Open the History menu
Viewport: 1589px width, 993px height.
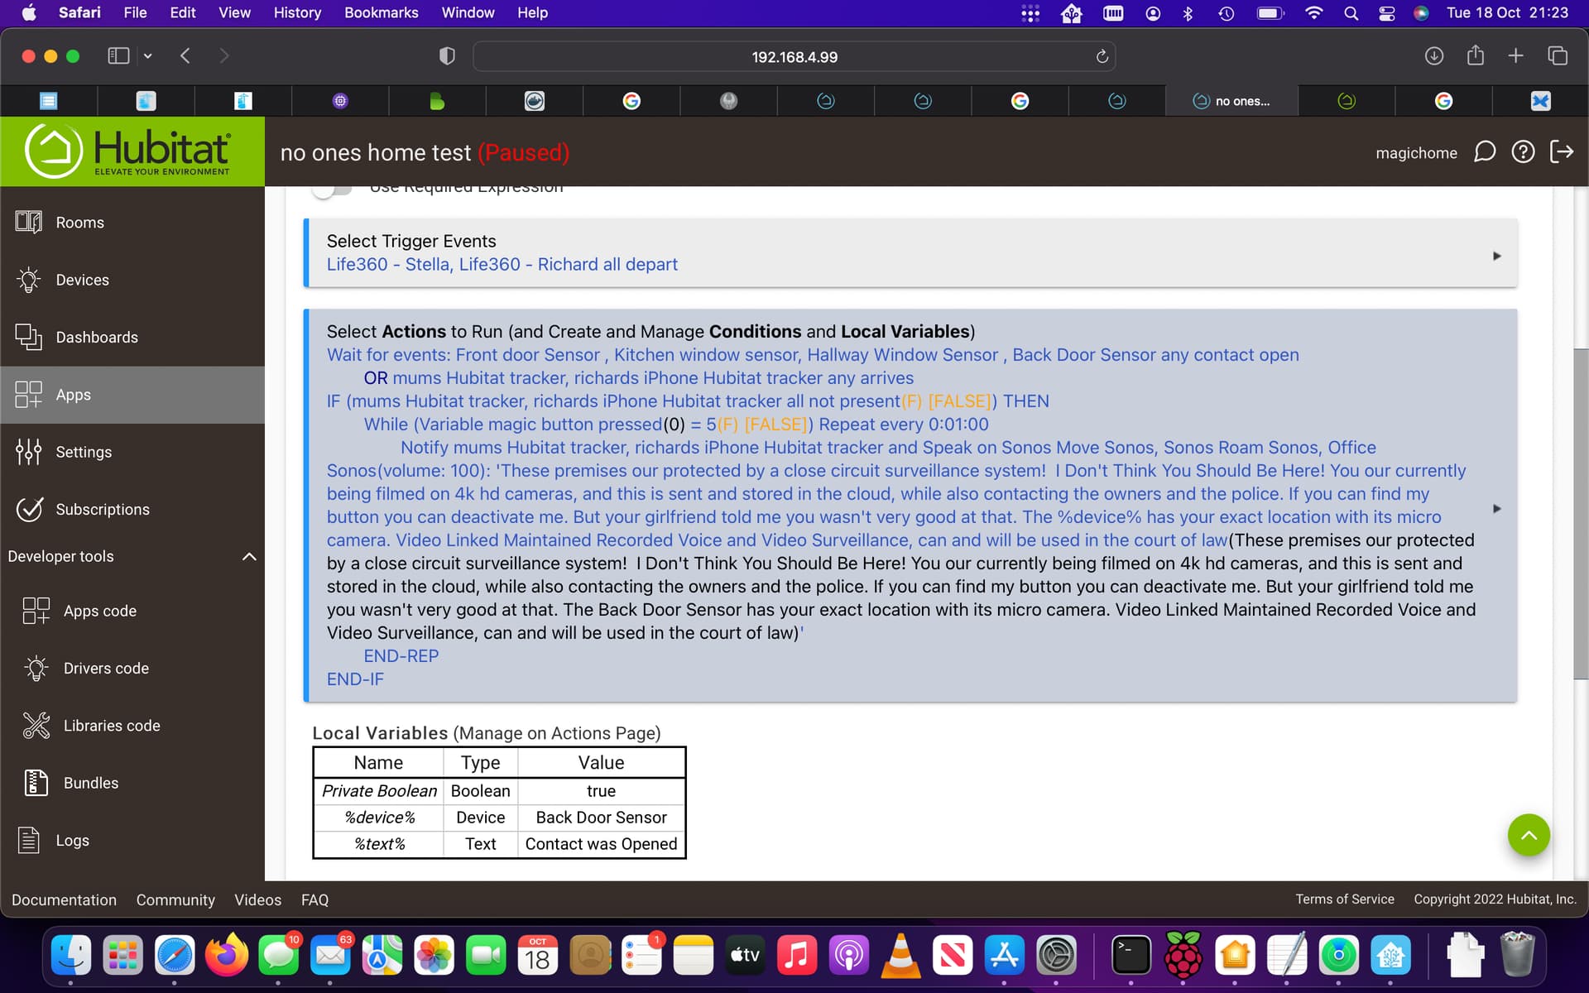[297, 12]
